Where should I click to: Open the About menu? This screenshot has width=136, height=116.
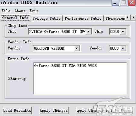point(20,11)
